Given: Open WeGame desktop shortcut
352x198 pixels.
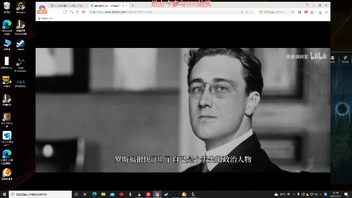Looking at the screenshot, I should point(21,7).
